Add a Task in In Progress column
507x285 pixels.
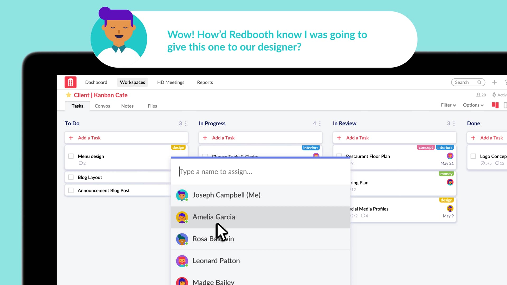tap(260, 138)
